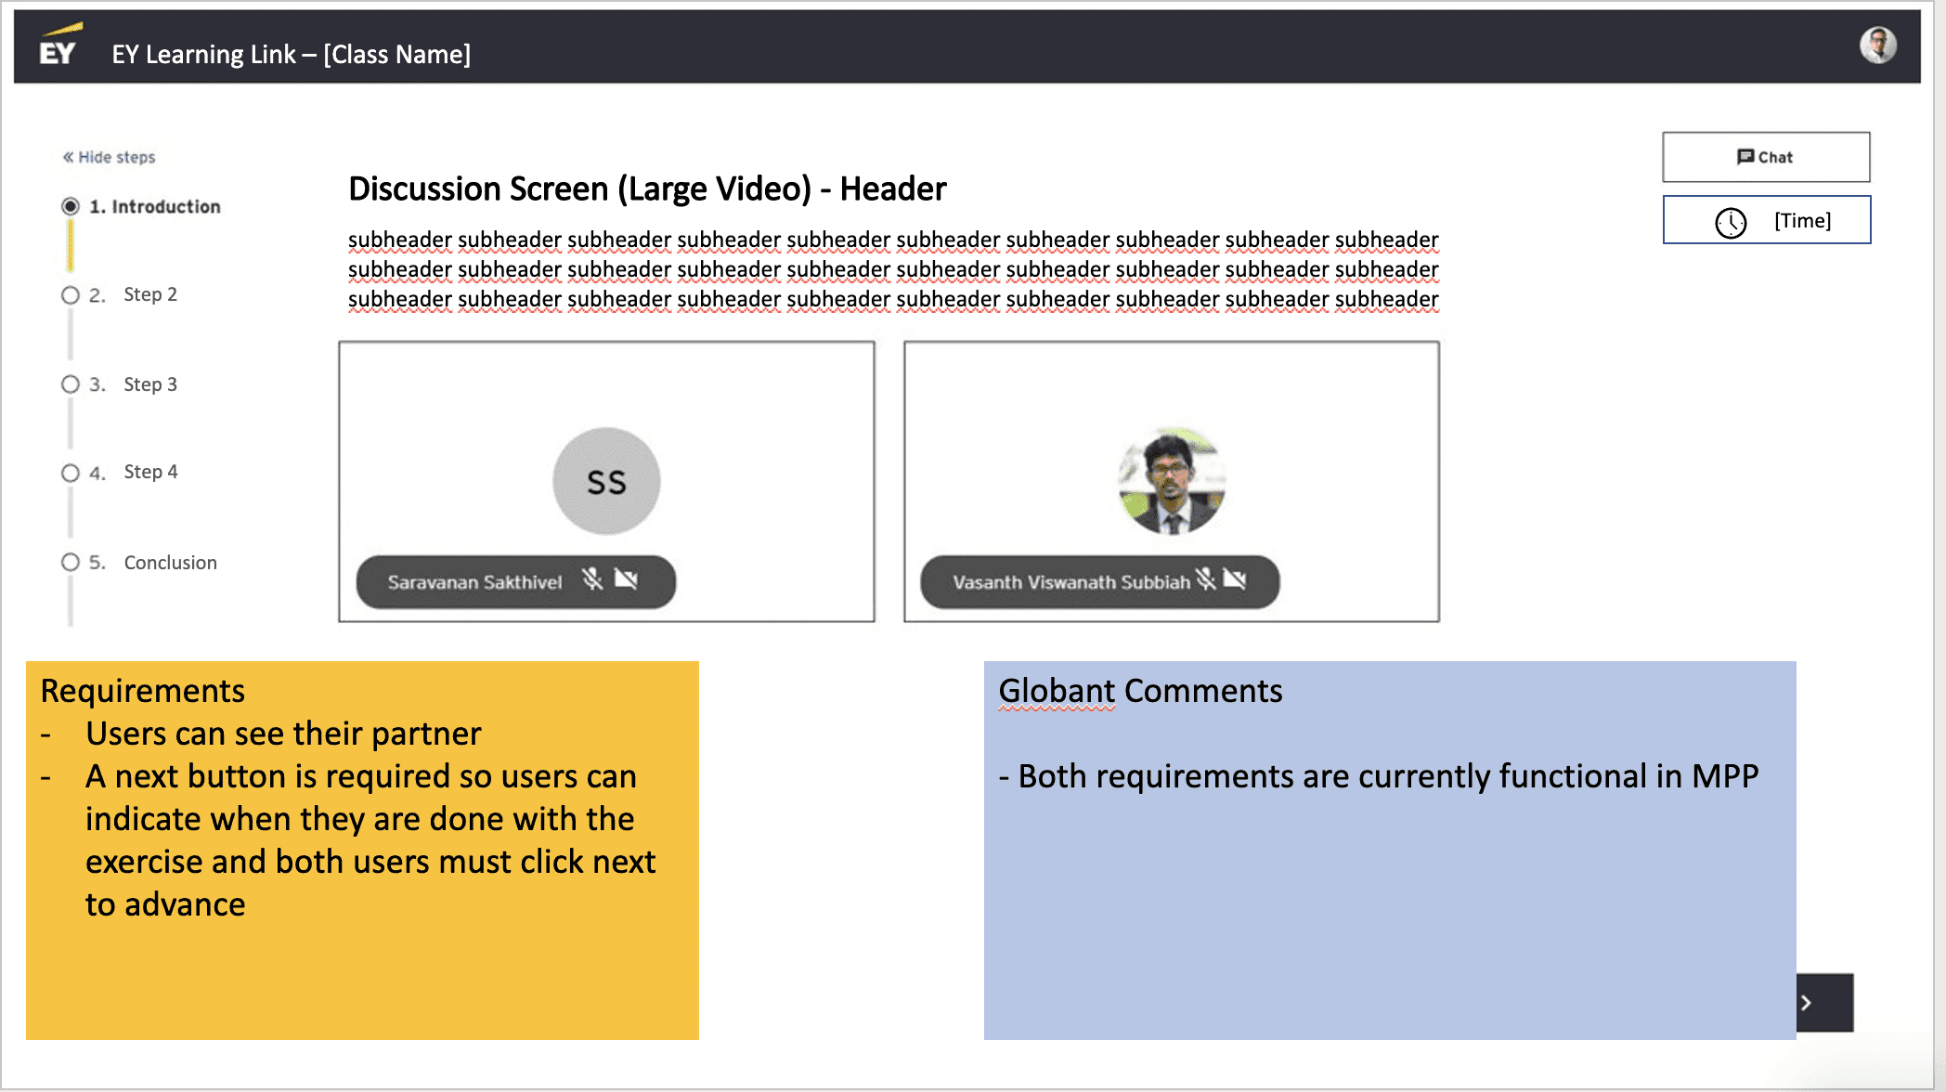Open the Conclusion step label
Image resolution: width=1946 pixels, height=1092 pixels.
coord(170,563)
